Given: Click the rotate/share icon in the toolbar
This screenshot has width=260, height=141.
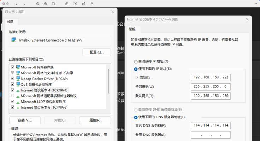Looking at the screenshot, I should click(x=84, y=4).
